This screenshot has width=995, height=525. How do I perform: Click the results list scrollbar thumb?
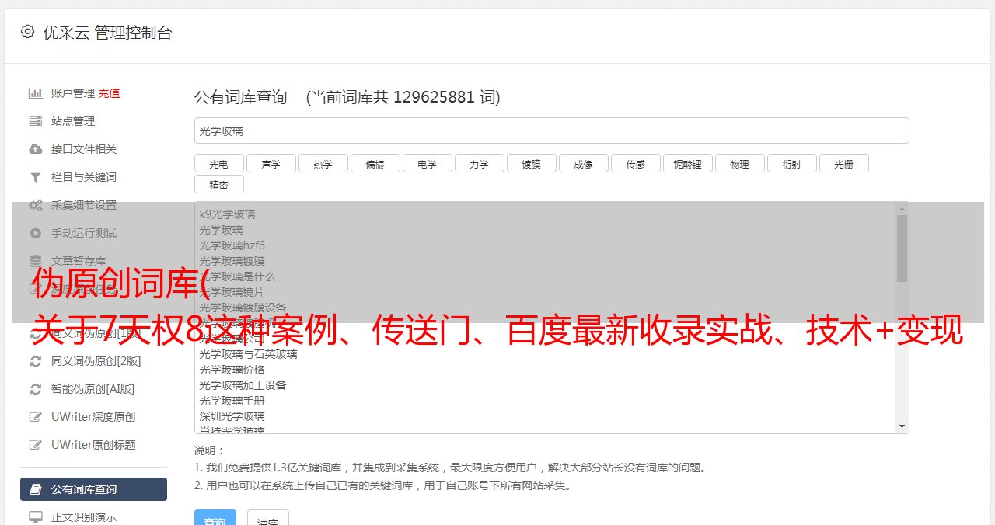pos(902,249)
